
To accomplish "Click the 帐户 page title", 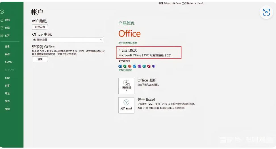I will coord(37,12).
